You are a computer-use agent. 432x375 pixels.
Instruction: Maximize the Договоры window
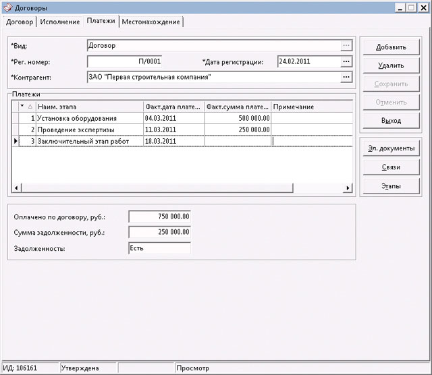point(411,7)
